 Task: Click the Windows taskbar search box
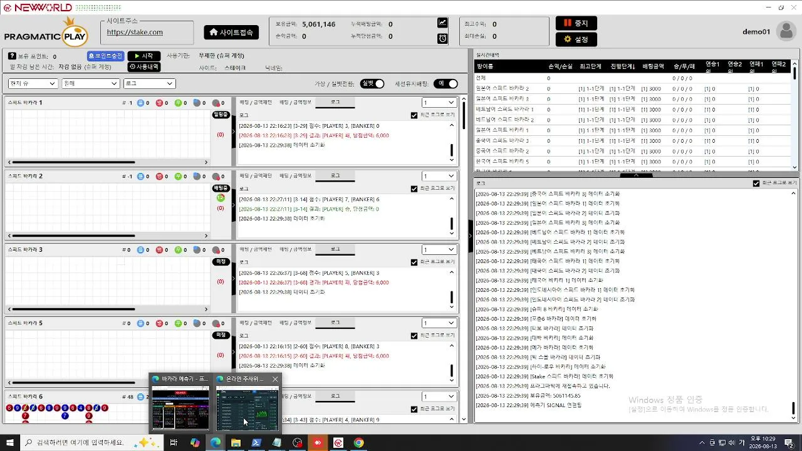point(93,443)
